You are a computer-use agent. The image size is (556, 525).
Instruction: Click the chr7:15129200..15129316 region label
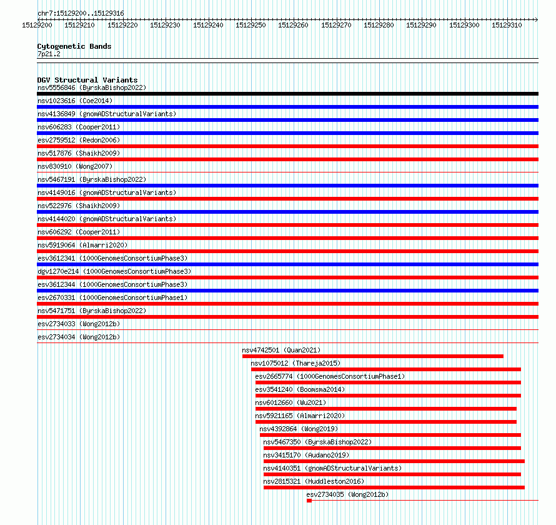81,13
